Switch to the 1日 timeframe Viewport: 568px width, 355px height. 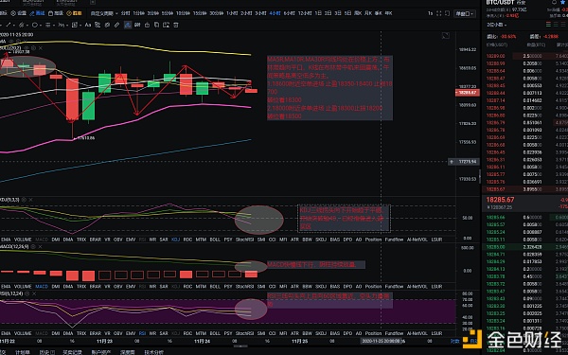pyautogui.click(x=318, y=13)
